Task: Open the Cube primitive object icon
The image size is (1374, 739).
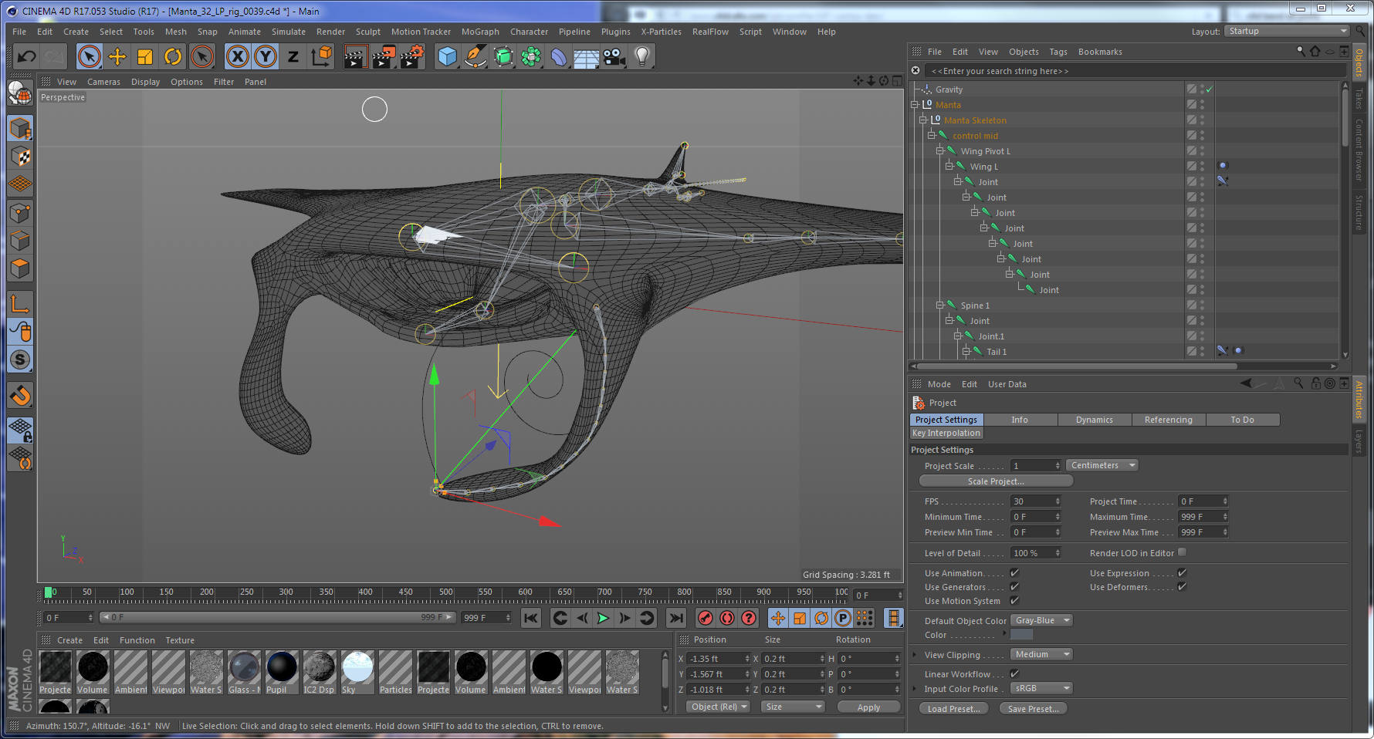Action: click(447, 56)
